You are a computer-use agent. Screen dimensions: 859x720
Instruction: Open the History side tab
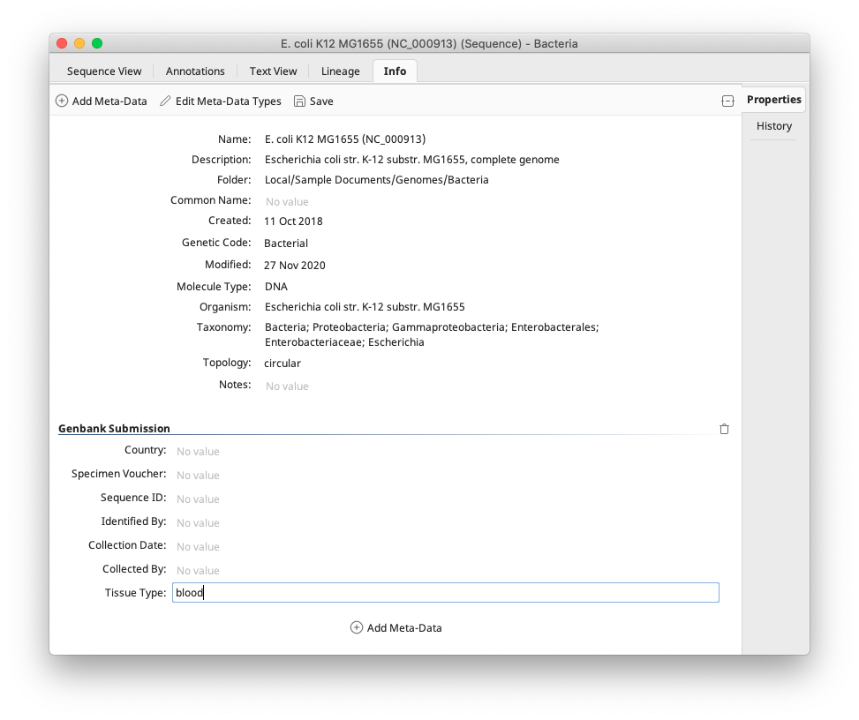[x=773, y=126]
